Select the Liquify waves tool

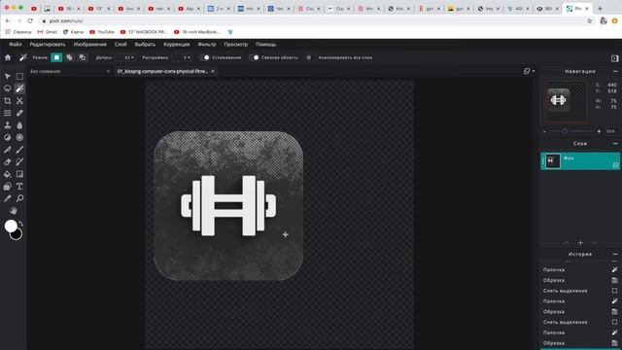[8, 113]
